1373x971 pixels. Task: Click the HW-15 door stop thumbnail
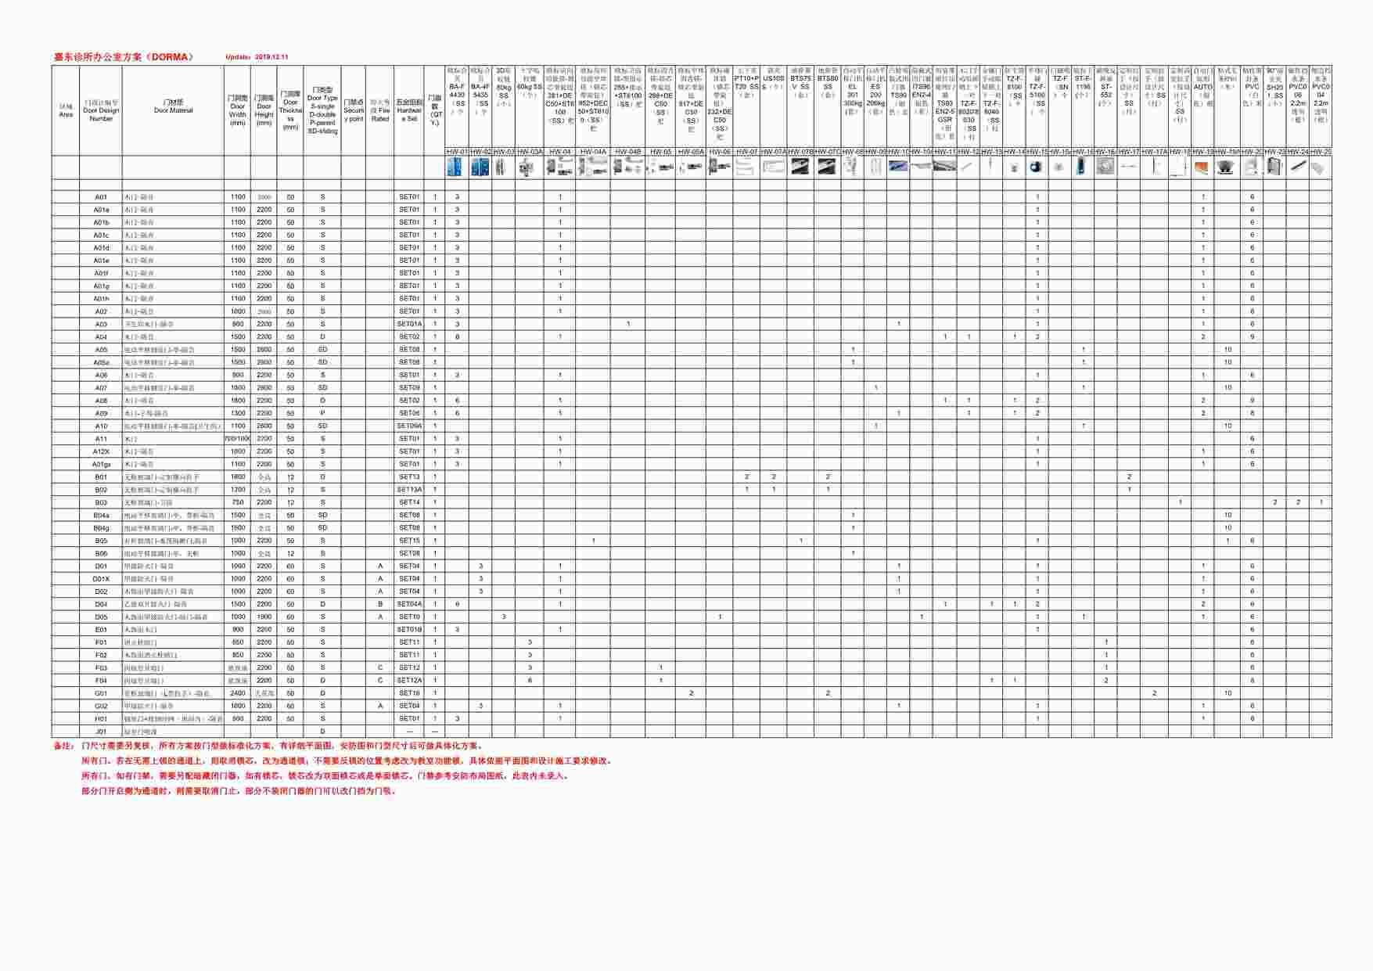point(1037,167)
